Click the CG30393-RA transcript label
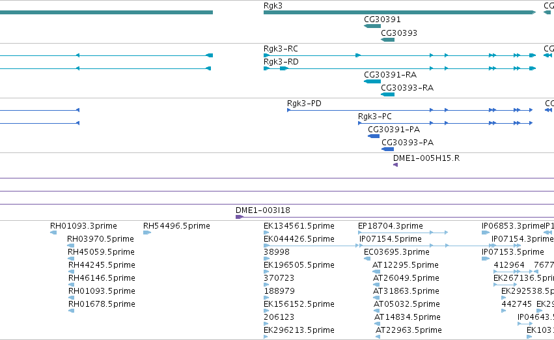 point(407,88)
